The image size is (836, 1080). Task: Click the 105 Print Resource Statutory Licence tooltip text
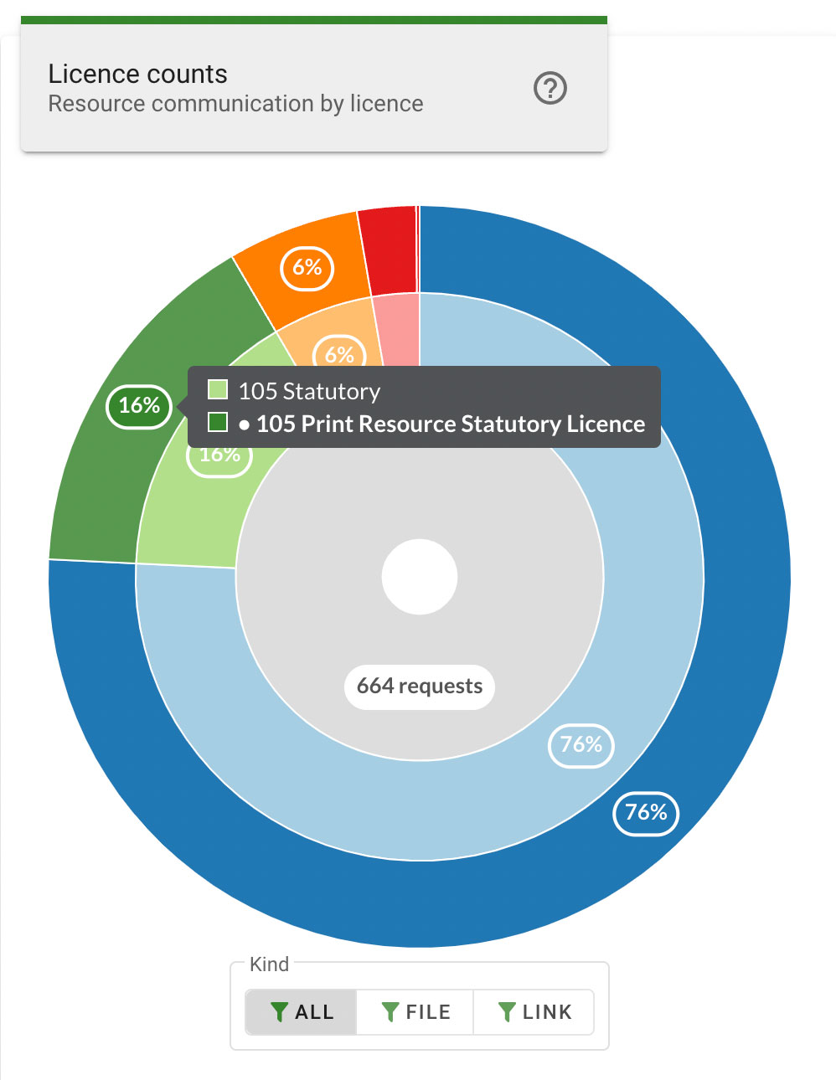pos(450,424)
